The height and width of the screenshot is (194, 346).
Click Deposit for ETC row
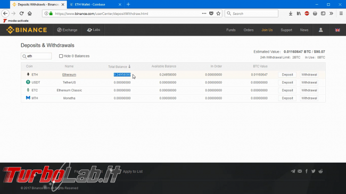coord(287,90)
